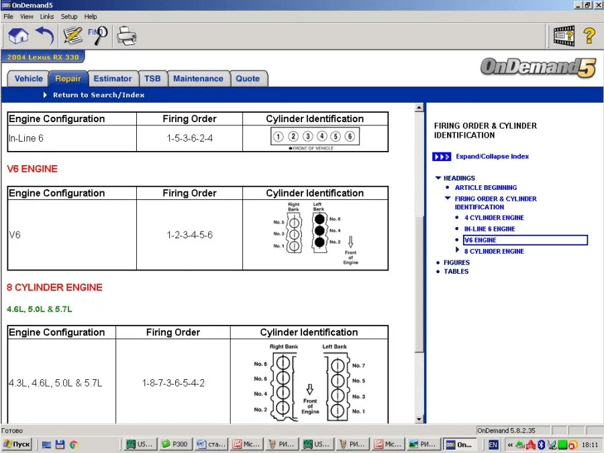Switch to the Vehicle tab
This screenshot has height=453, width=604.
[x=28, y=79]
